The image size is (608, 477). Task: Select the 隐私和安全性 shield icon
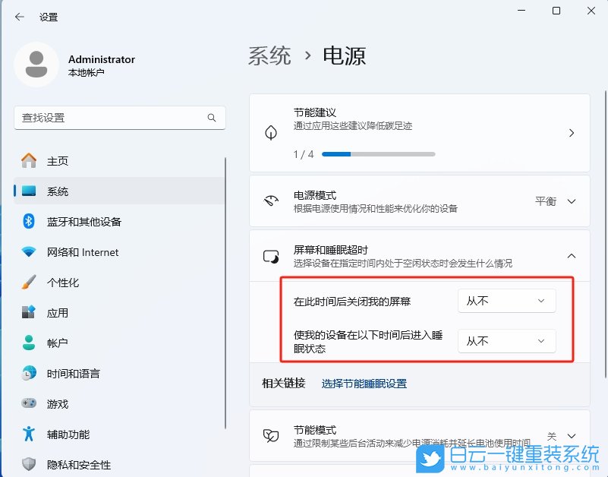pos(27,464)
